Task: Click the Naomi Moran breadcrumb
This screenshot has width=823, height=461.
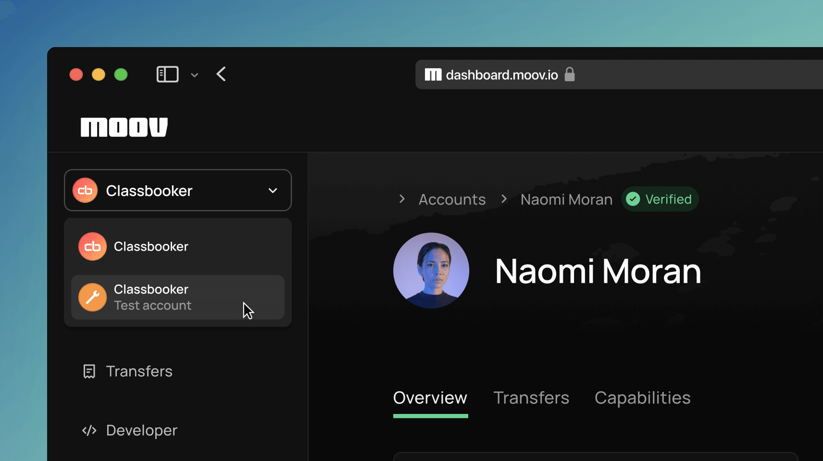Action: 567,199
